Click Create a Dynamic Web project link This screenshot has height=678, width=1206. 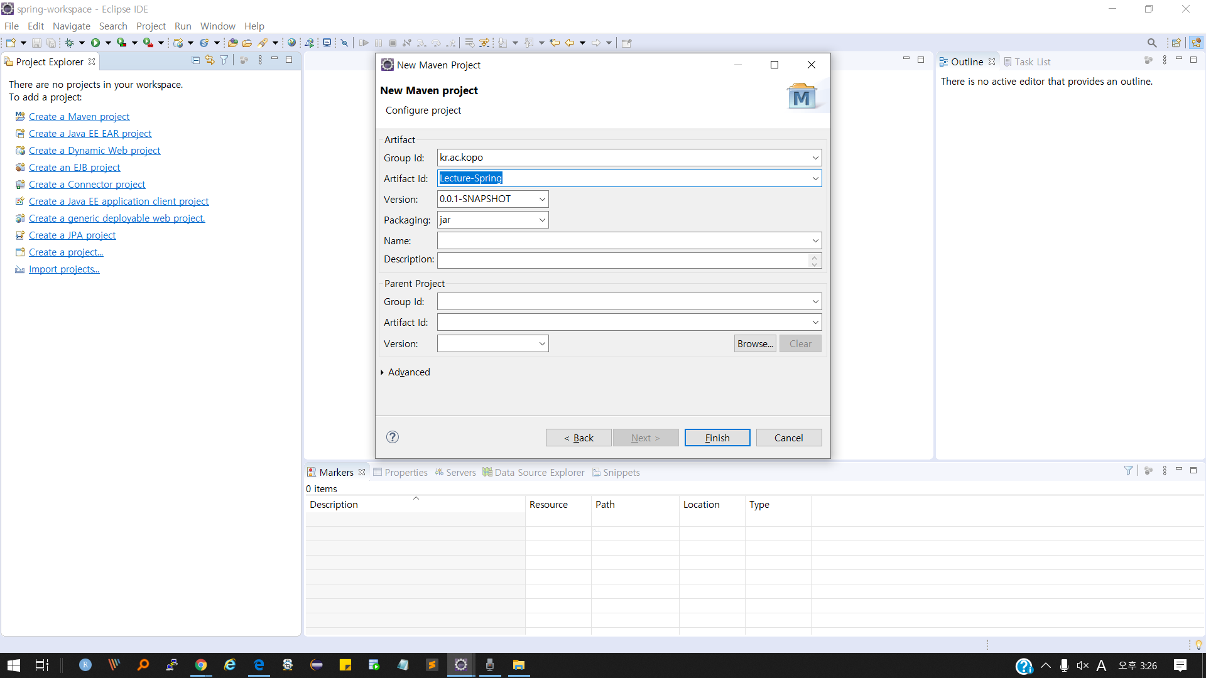[94, 150]
